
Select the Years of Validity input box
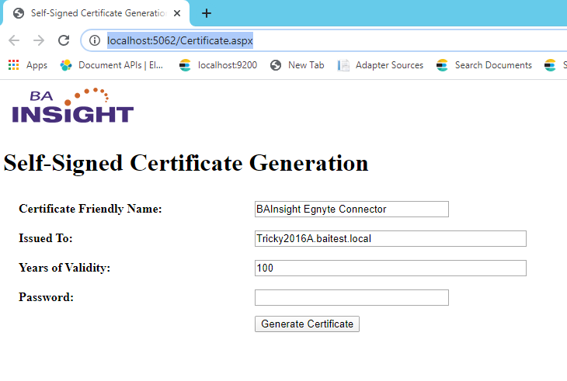(390, 268)
